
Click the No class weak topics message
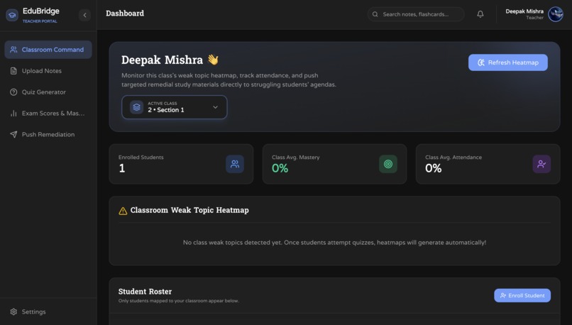[x=334, y=243]
